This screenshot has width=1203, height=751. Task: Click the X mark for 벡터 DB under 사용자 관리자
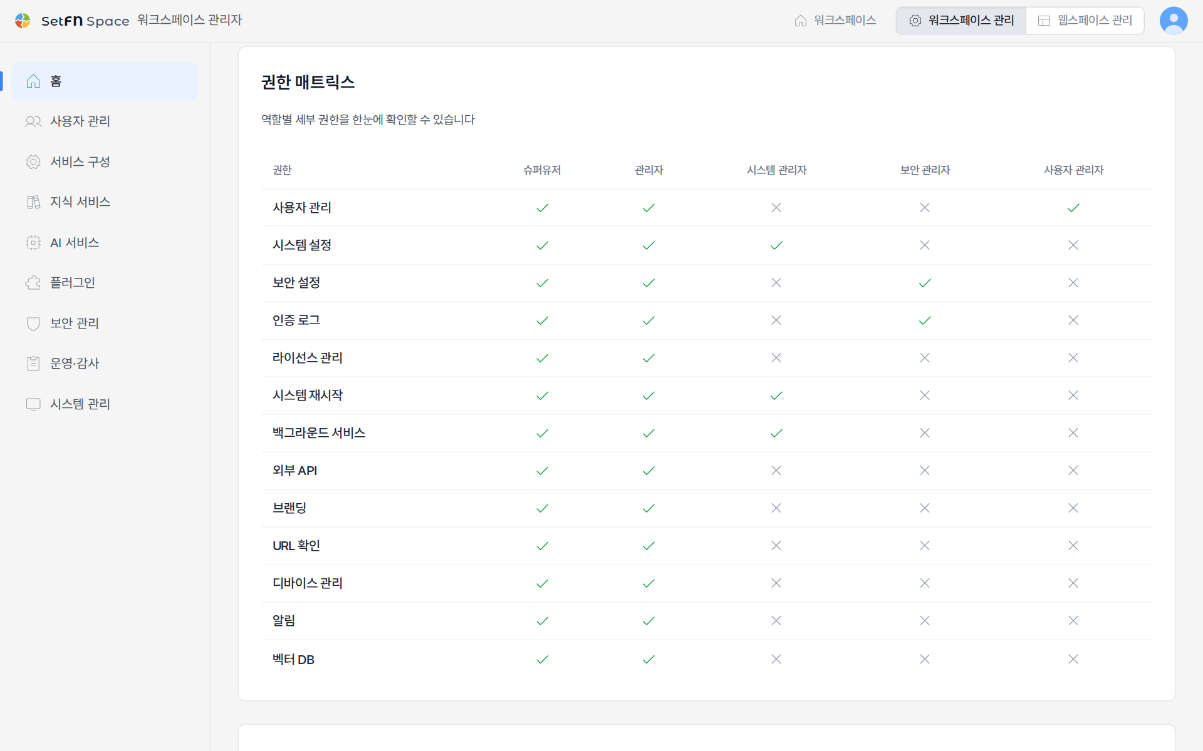(1073, 659)
